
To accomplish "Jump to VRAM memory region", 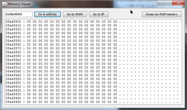I will (75, 14).
